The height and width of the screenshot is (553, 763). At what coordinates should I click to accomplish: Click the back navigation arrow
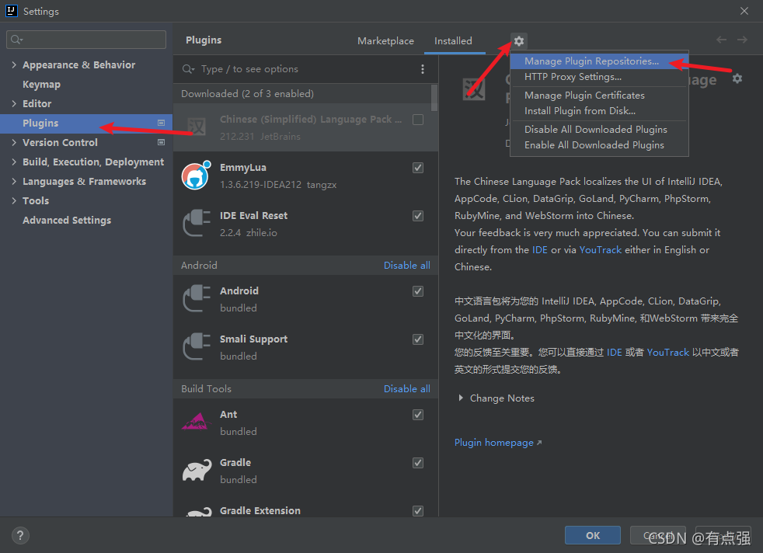click(x=721, y=40)
